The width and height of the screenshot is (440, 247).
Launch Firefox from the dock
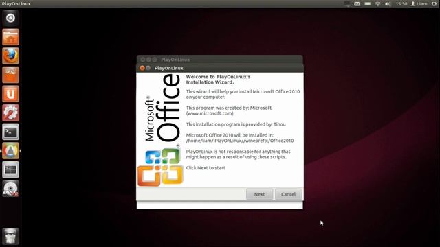11,56
